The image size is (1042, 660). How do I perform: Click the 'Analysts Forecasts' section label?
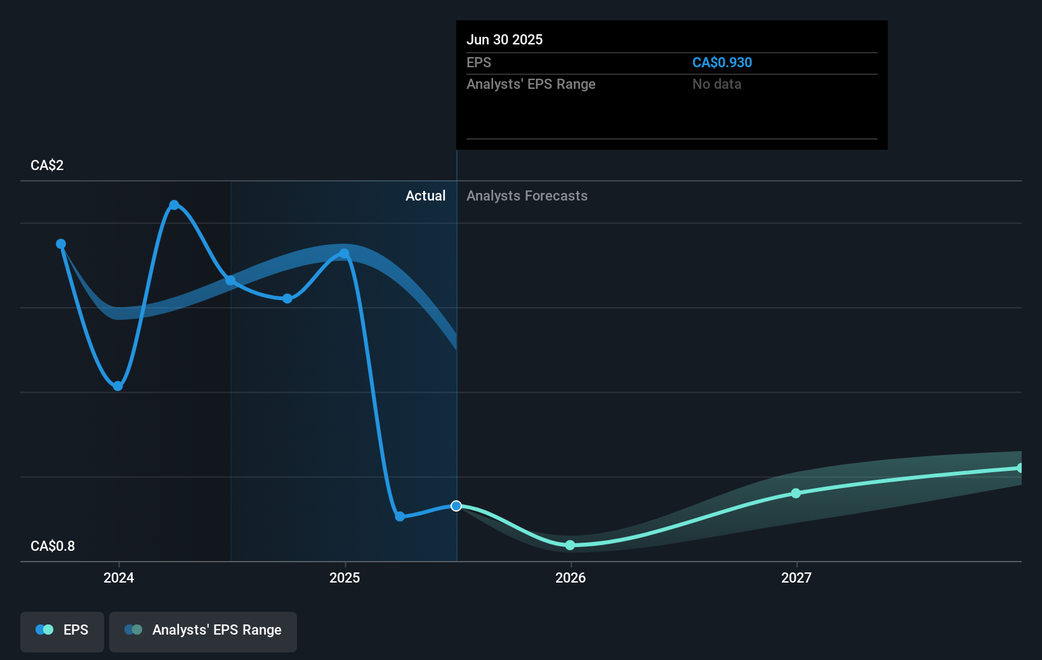527,196
